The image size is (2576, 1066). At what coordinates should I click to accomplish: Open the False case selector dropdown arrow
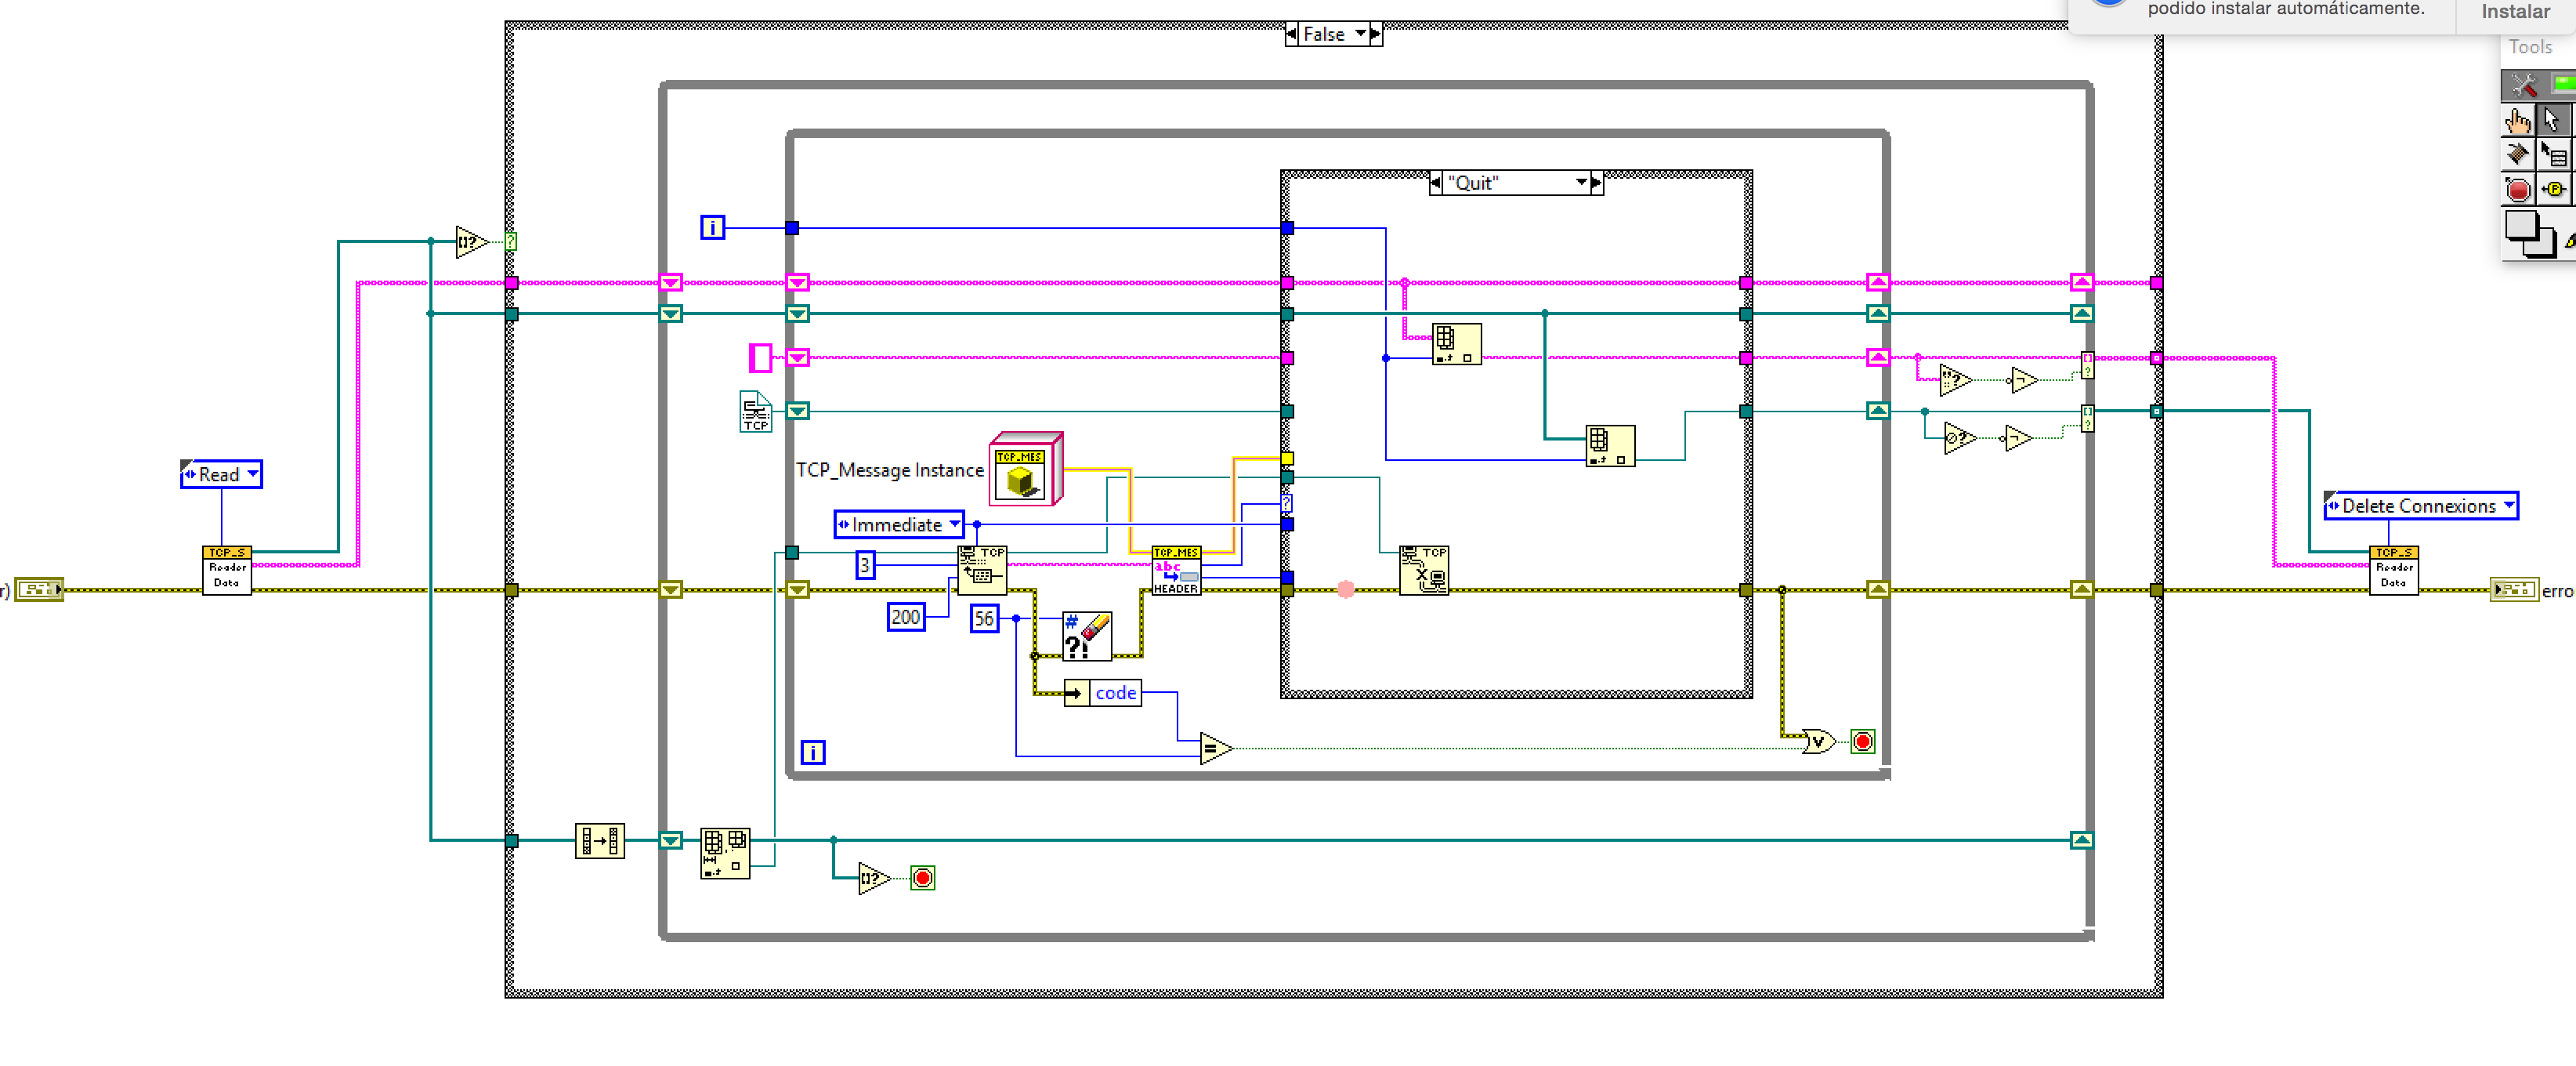1360,34
